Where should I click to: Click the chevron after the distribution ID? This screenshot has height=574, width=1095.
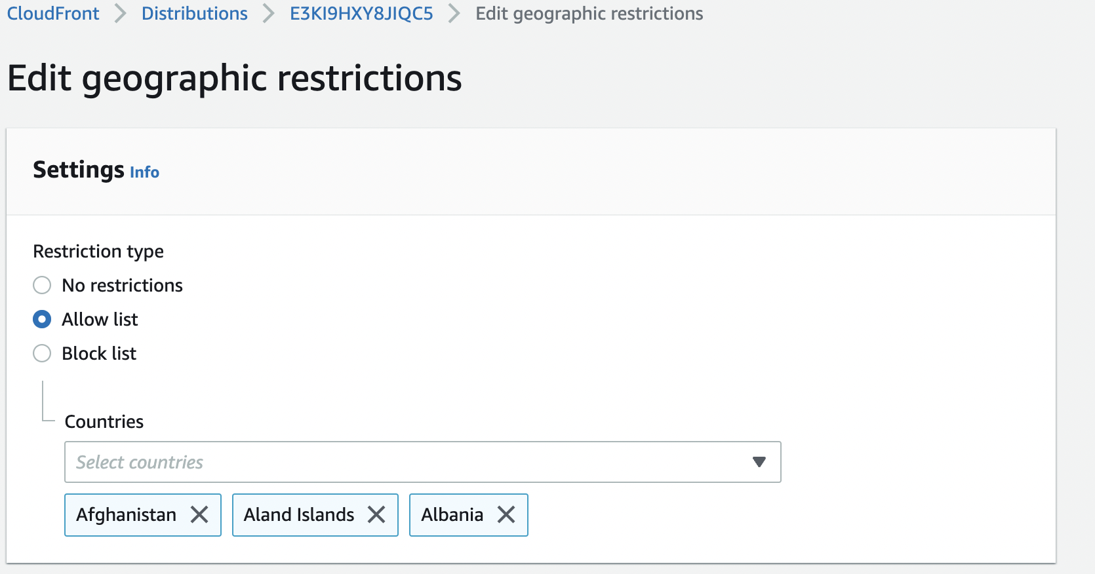[x=454, y=14]
